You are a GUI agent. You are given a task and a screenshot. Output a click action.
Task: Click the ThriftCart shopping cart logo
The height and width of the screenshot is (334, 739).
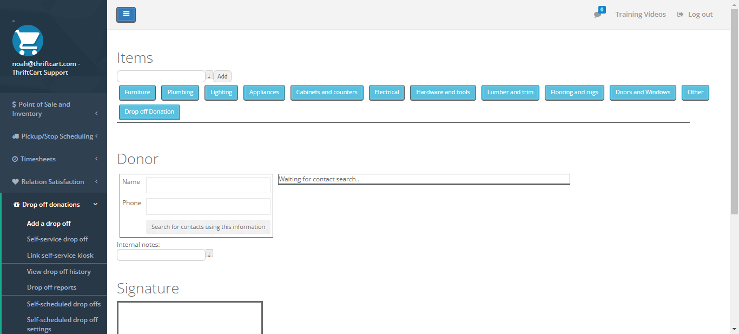[27, 41]
